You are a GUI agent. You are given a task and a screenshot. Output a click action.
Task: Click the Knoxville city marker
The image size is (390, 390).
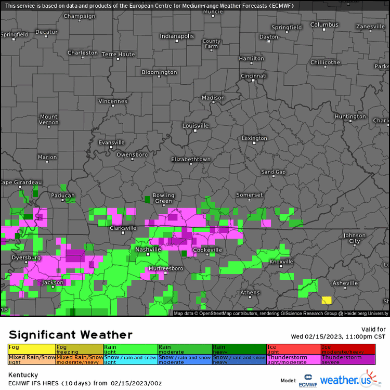tap(281, 266)
